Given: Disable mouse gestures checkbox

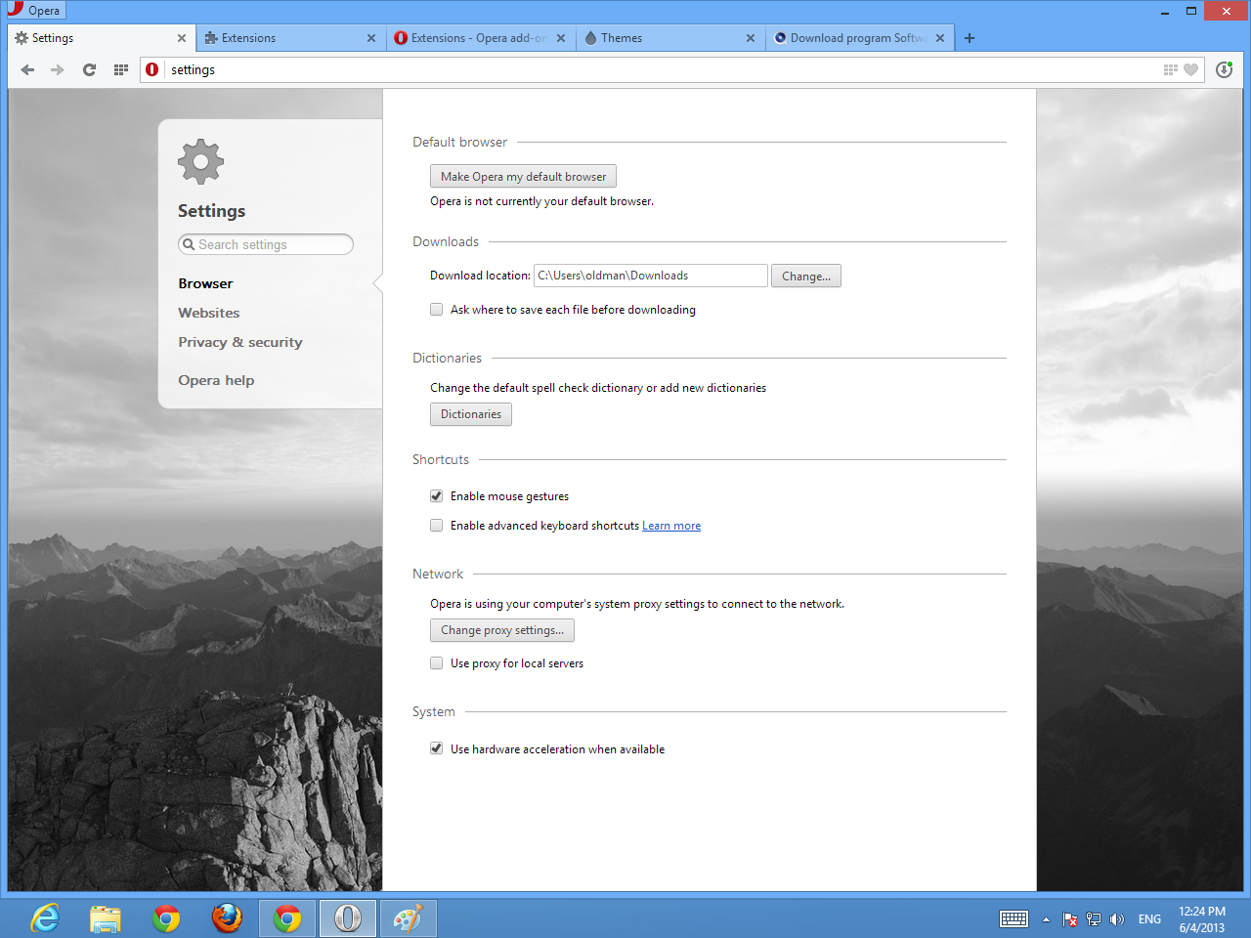Looking at the screenshot, I should click(x=437, y=496).
